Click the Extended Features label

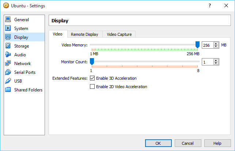70,78
